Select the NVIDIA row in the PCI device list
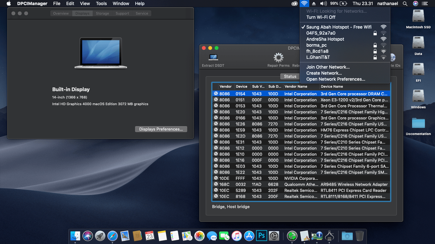Screen dimensions: 435x244 point(287,178)
